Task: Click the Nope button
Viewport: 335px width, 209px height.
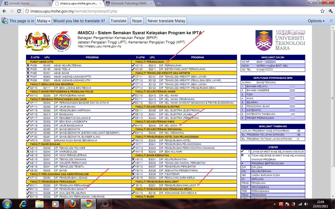Action: click(137, 21)
